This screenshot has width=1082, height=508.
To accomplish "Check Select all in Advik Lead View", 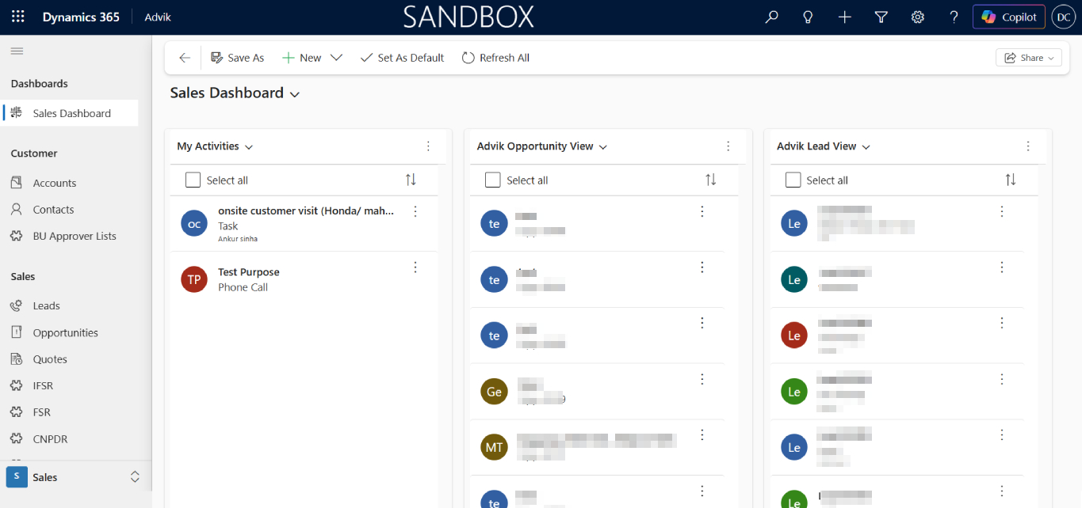I will point(793,180).
